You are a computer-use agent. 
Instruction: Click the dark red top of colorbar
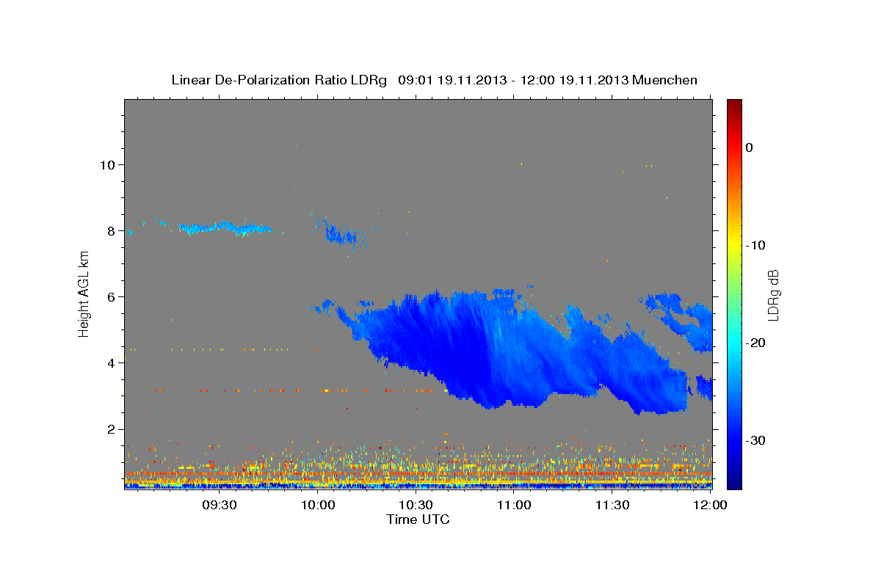pyautogui.click(x=734, y=105)
